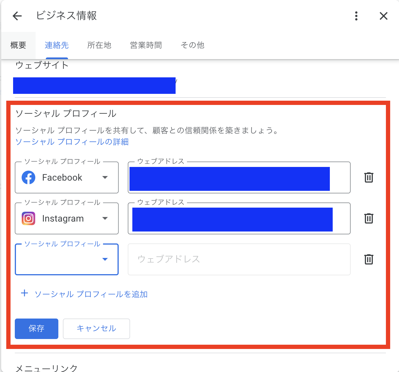
Task: Delete the Instagram profile with trash icon
Action: [368, 218]
